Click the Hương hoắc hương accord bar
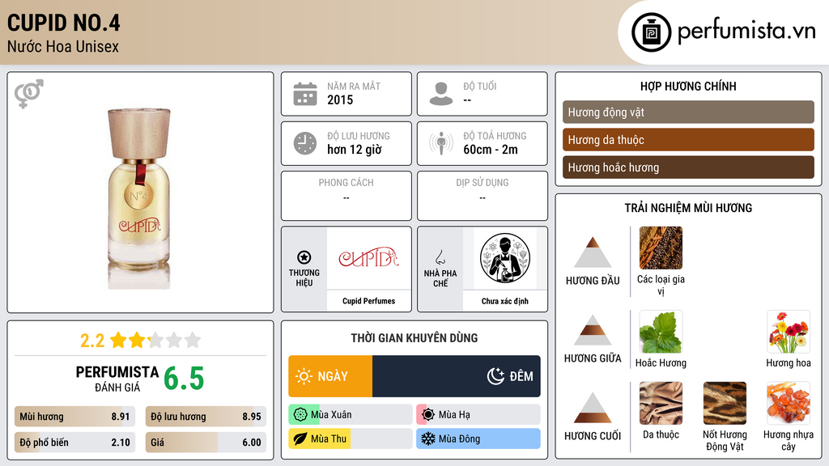Viewport: 829px width, 466px height. [688, 167]
